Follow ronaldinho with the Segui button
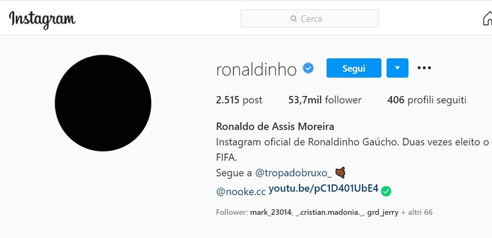The width and height of the screenshot is (492, 238). click(x=353, y=68)
